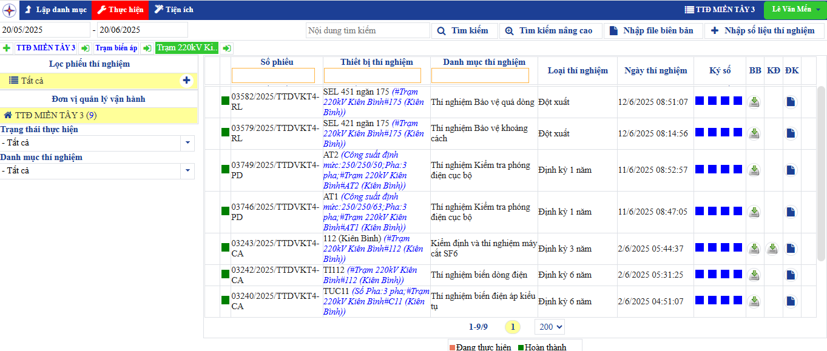The width and height of the screenshot is (827, 351).
Task: Click the Nội dung tìm kiếm search field
Action: [367, 31]
